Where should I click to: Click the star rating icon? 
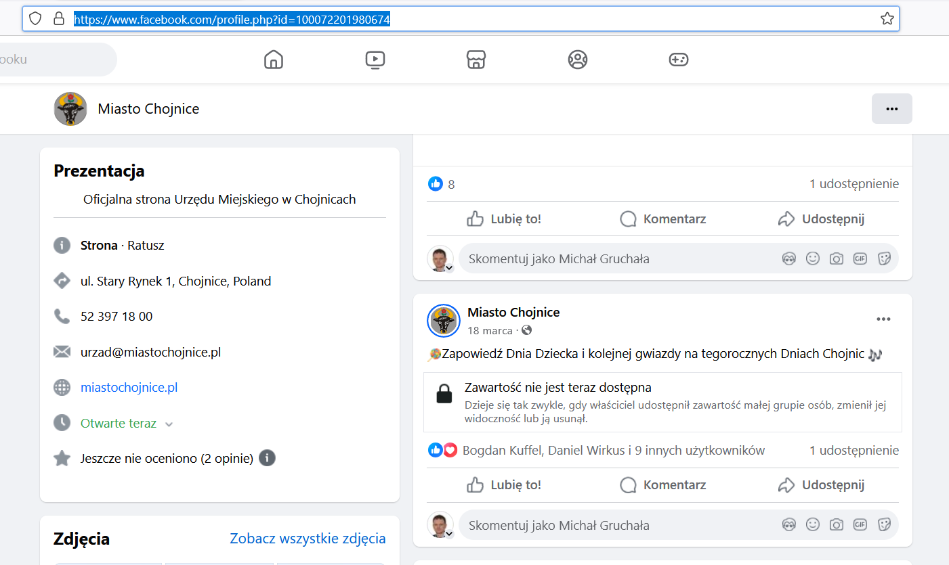tap(62, 458)
